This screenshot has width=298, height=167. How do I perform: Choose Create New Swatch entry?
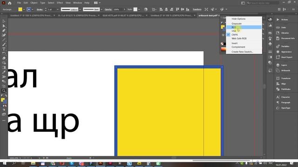244,51
